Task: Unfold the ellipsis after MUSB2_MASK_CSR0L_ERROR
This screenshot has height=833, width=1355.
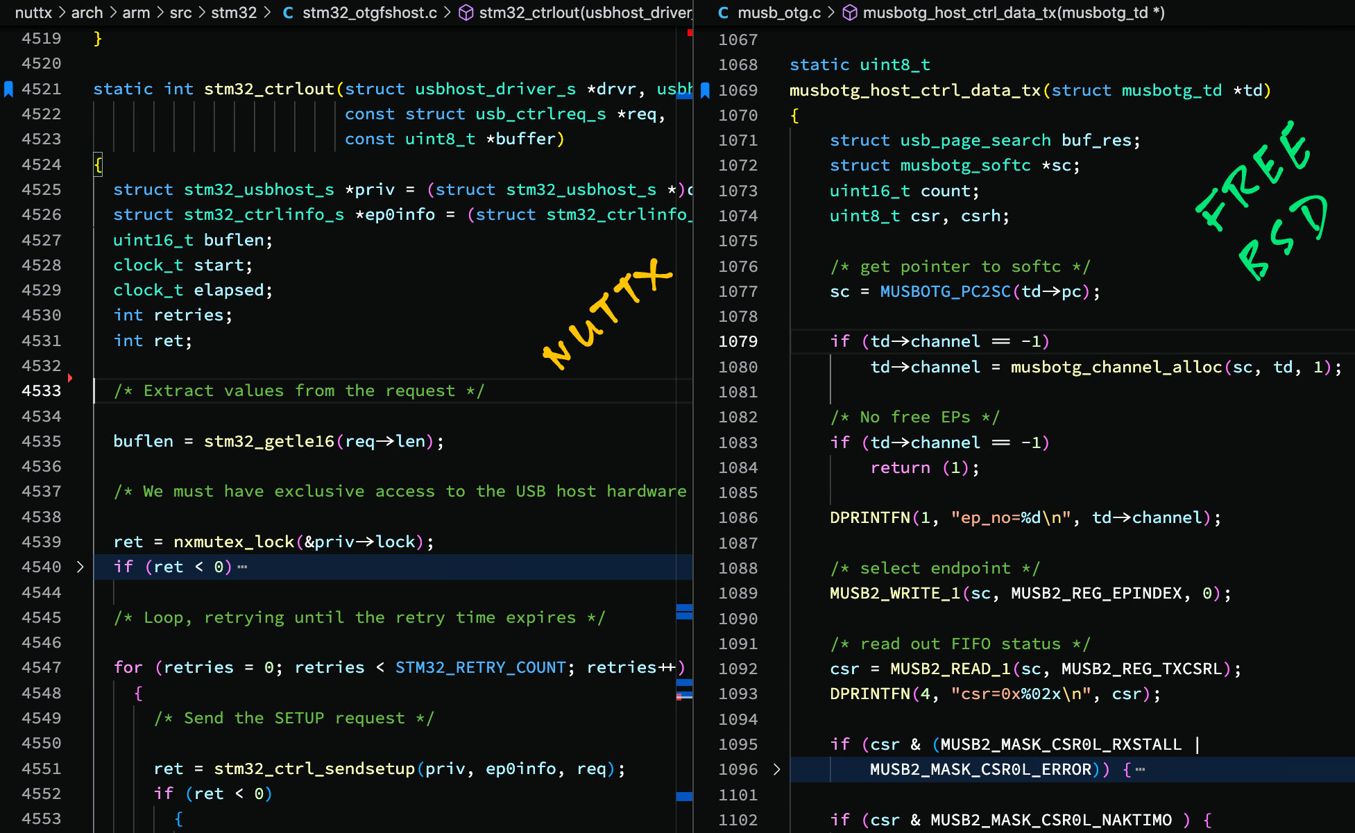Action: coord(1140,769)
